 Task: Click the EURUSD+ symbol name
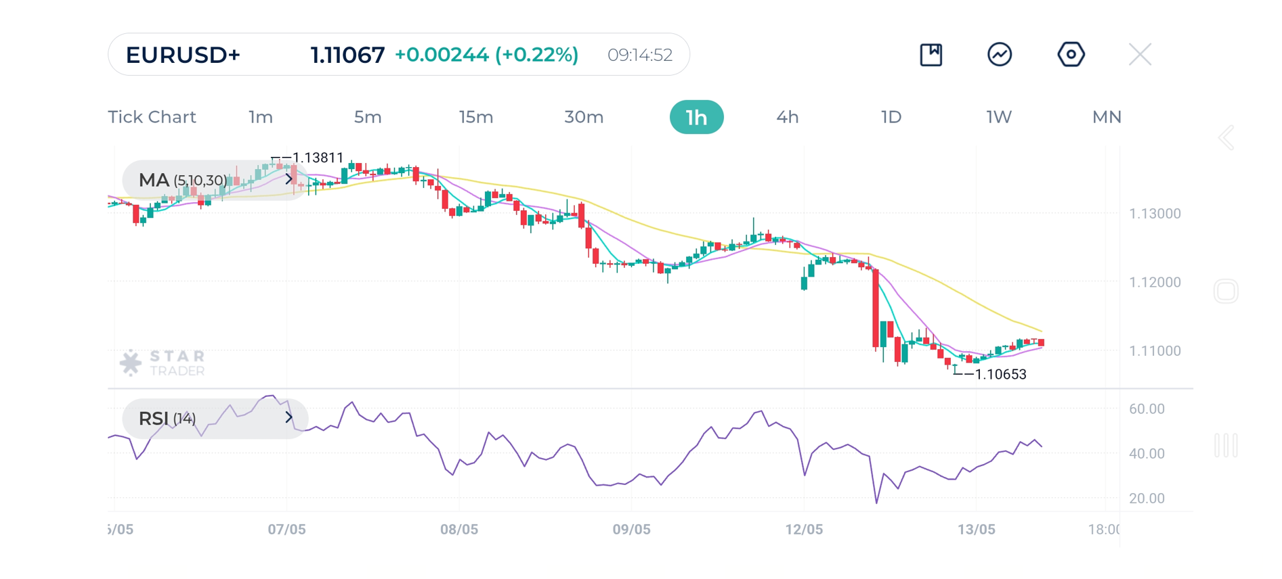tap(183, 54)
